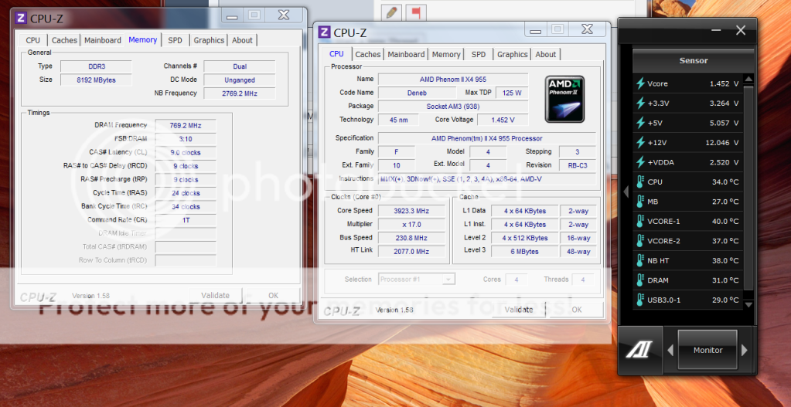This screenshot has width=791, height=407.
Task: Open the Graphics tab in CPU window
Action: (x=512, y=54)
